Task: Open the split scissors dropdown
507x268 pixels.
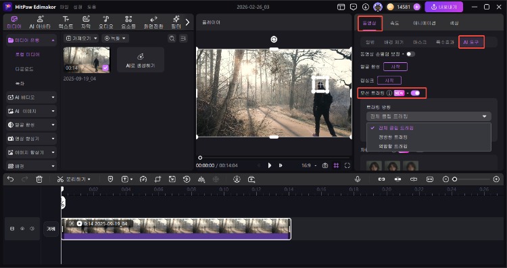Action: point(74,179)
